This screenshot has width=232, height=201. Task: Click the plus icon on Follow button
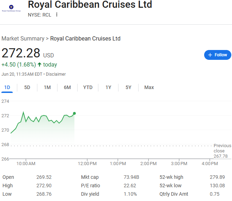pos(210,55)
